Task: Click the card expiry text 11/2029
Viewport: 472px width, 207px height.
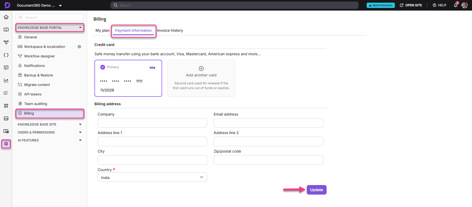Action: coord(107,90)
